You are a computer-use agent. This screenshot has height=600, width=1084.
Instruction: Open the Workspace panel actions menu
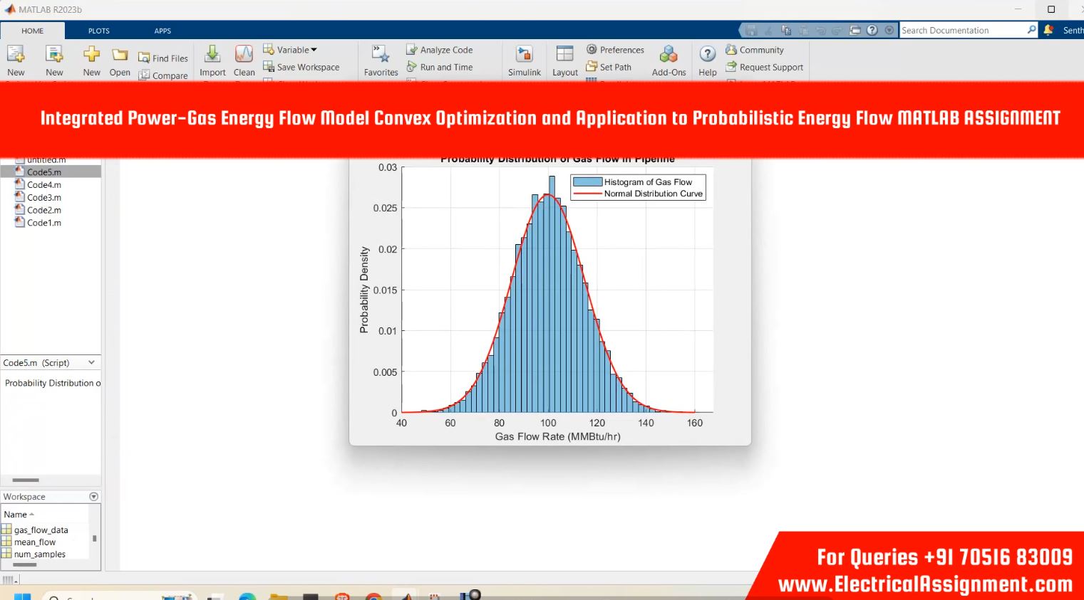click(93, 497)
